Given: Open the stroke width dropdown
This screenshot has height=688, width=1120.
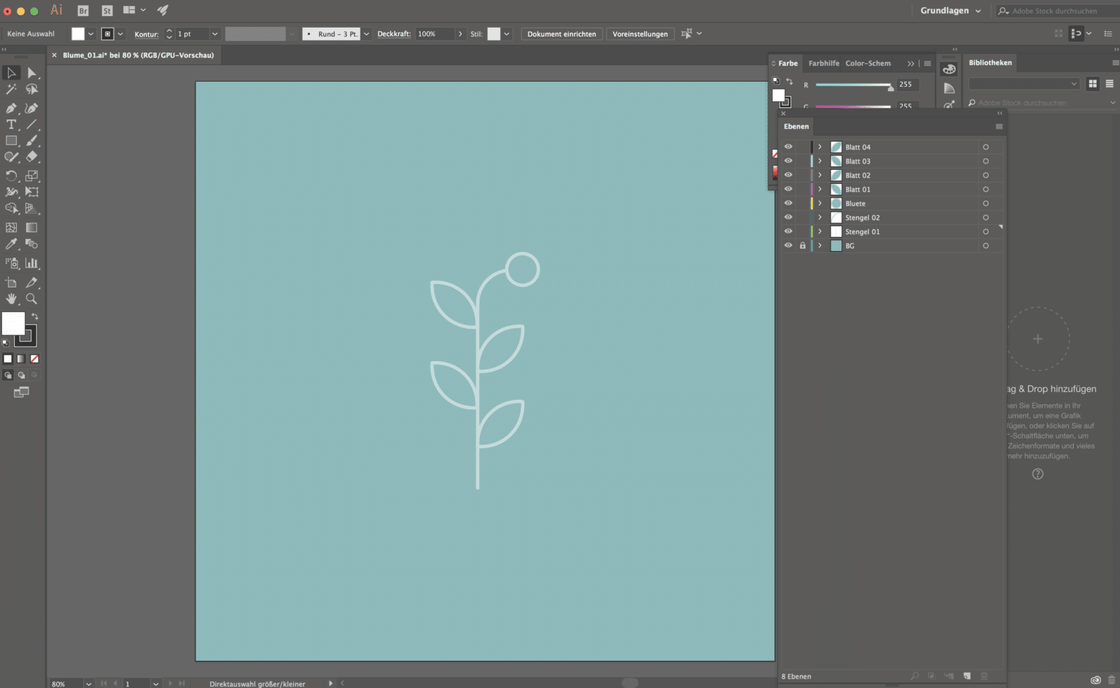Looking at the screenshot, I should tap(214, 34).
